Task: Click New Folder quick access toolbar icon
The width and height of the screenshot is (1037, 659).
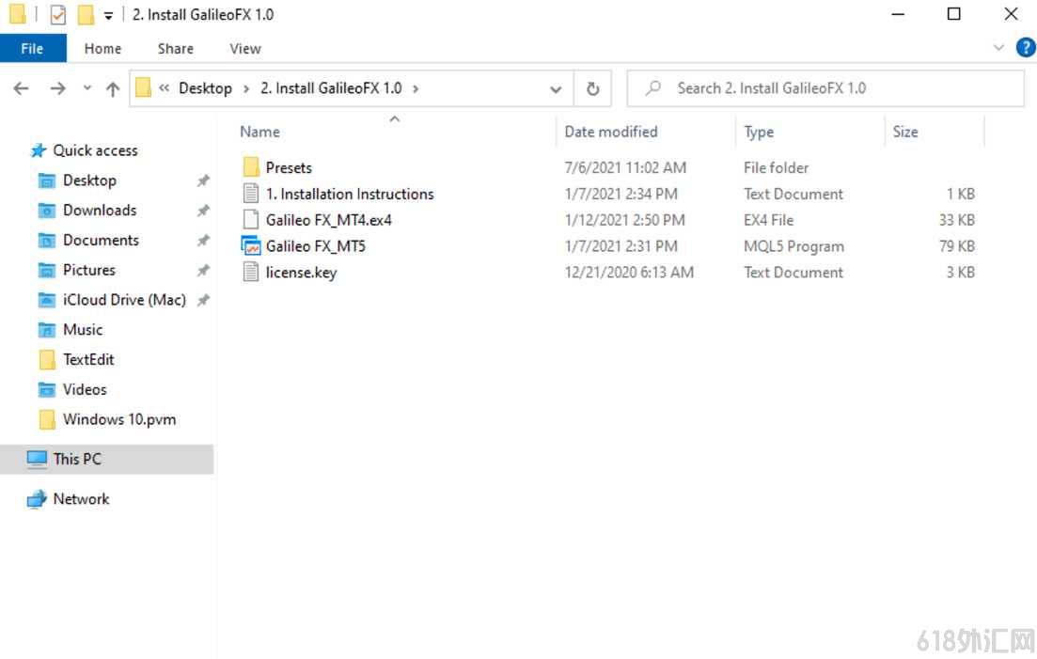Action: (86, 14)
